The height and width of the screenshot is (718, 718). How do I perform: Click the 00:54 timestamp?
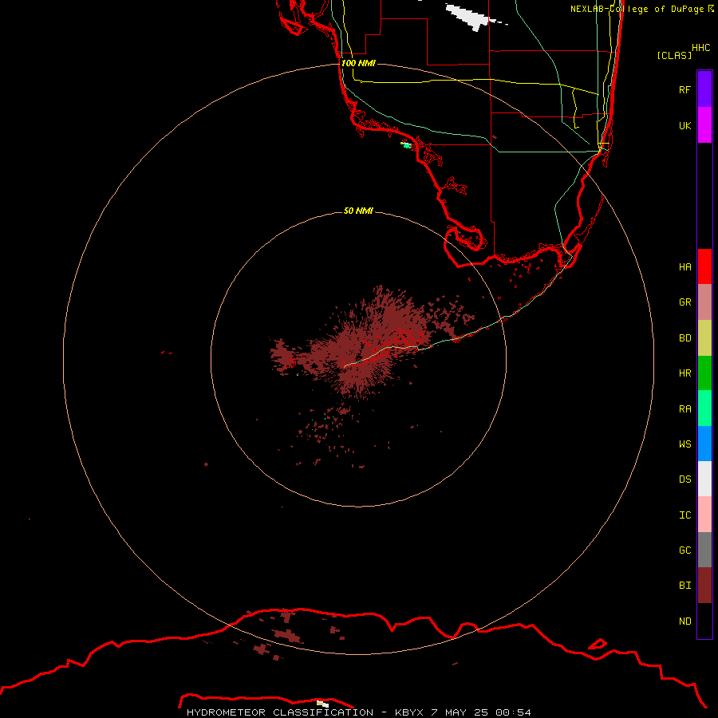(513, 712)
